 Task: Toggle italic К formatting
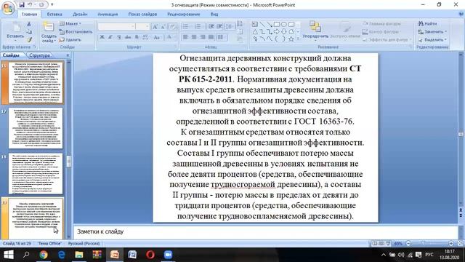[x=110, y=37]
